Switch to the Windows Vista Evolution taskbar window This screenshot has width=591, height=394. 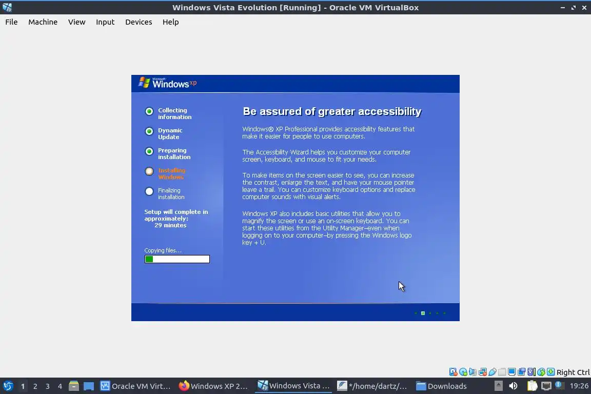tap(293, 386)
